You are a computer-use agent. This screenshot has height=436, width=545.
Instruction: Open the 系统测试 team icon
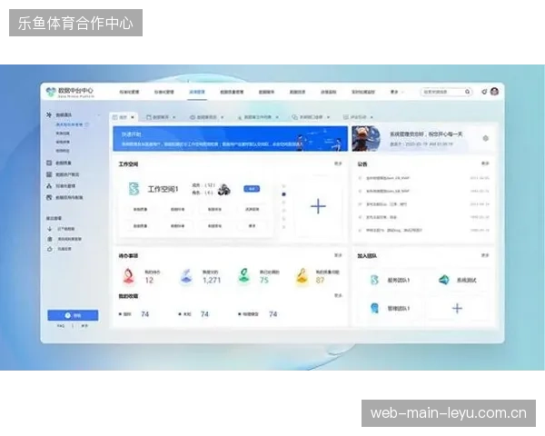point(444,280)
